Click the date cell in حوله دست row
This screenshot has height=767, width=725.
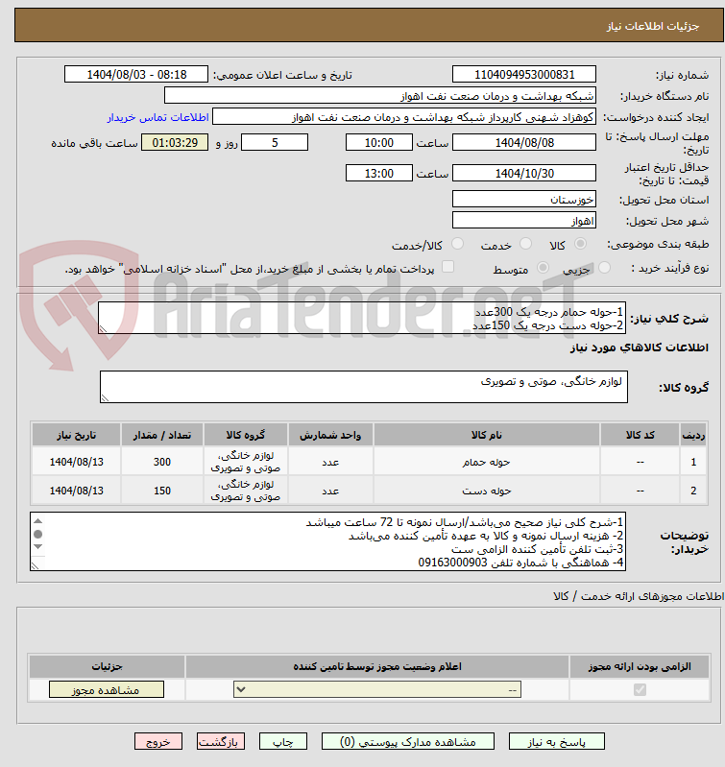76,491
